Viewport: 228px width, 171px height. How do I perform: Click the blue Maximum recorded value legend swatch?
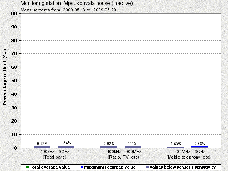coord(82,167)
